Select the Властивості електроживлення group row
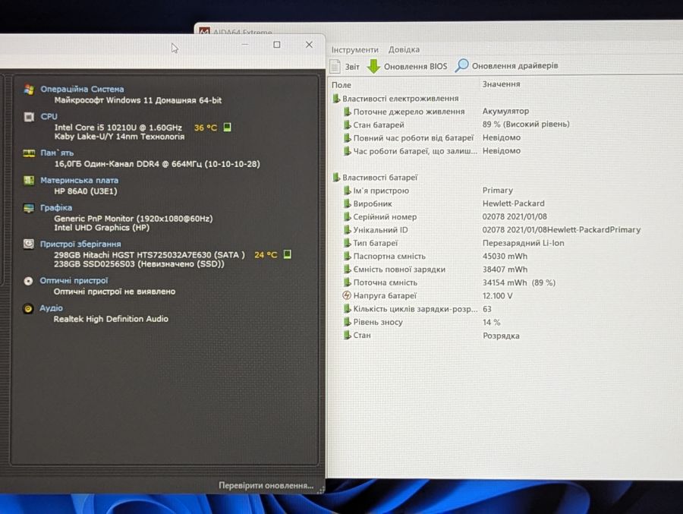683x514 pixels. click(395, 99)
